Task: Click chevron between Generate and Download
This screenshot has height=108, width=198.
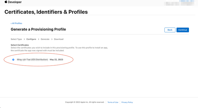Action: coord(52,39)
